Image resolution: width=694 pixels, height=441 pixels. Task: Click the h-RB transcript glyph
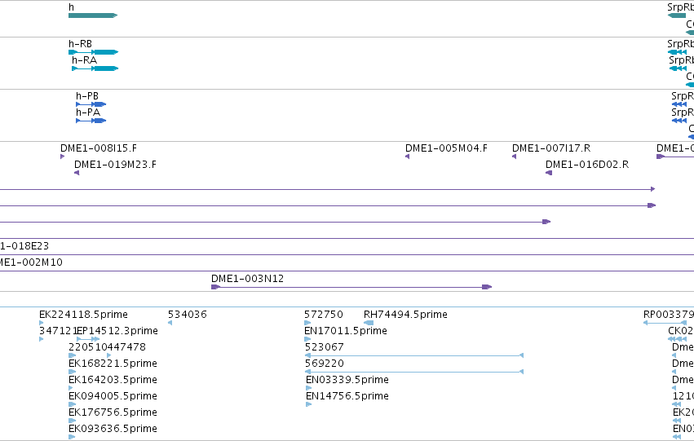[x=94, y=52]
